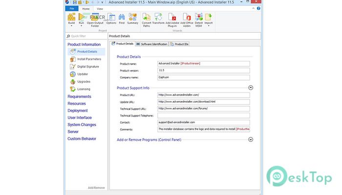Click the Product version field
This screenshot has width=342, height=195.
point(204,71)
